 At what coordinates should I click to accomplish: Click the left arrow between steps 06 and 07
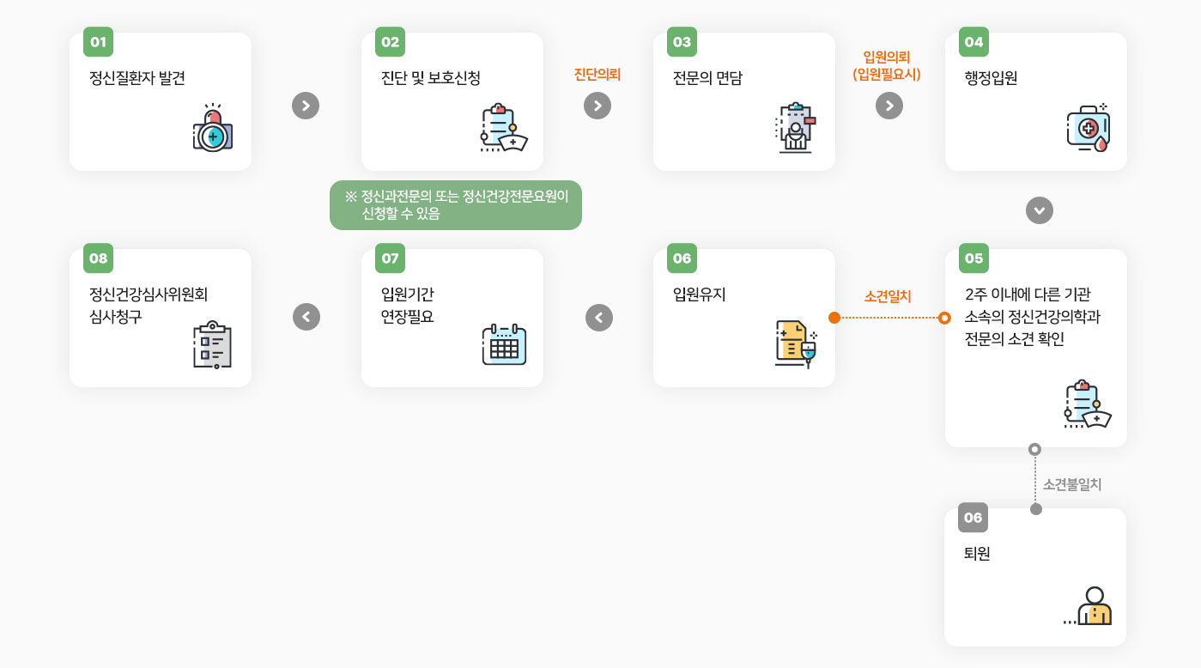coord(599,317)
